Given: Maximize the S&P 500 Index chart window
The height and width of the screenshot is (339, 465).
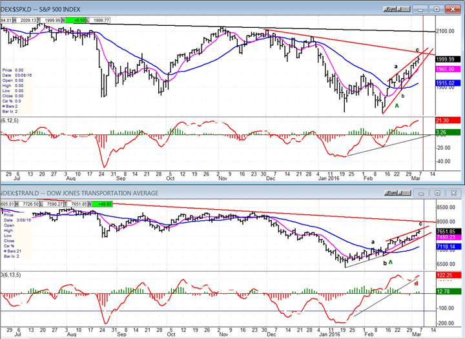Looking at the screenshot, I should click(436, 9).
